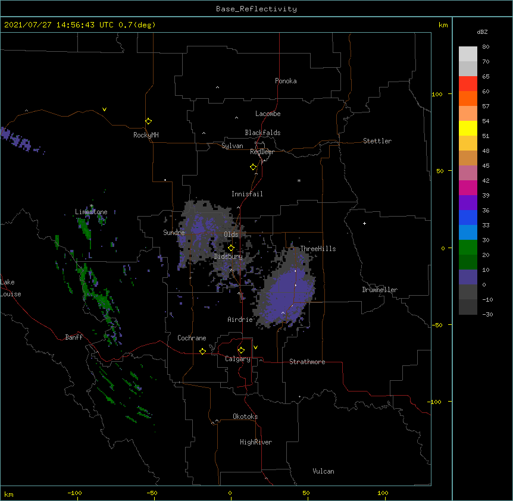Click the purple-gray echo between Sundre and Olds
Image resolution: width=513 pixels, height=501 pixels.
205,232
